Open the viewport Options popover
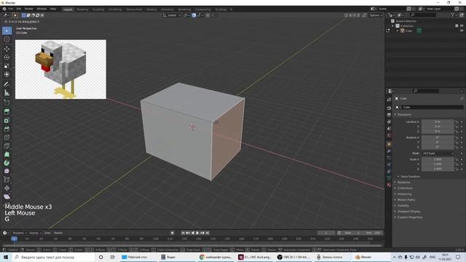Viewport: 466px width, 262px height. pyautogui.click(x=376, y=15)
